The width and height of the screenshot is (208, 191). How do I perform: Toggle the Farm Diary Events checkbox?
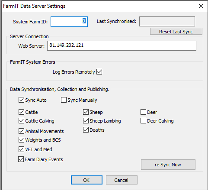point(21,159)
